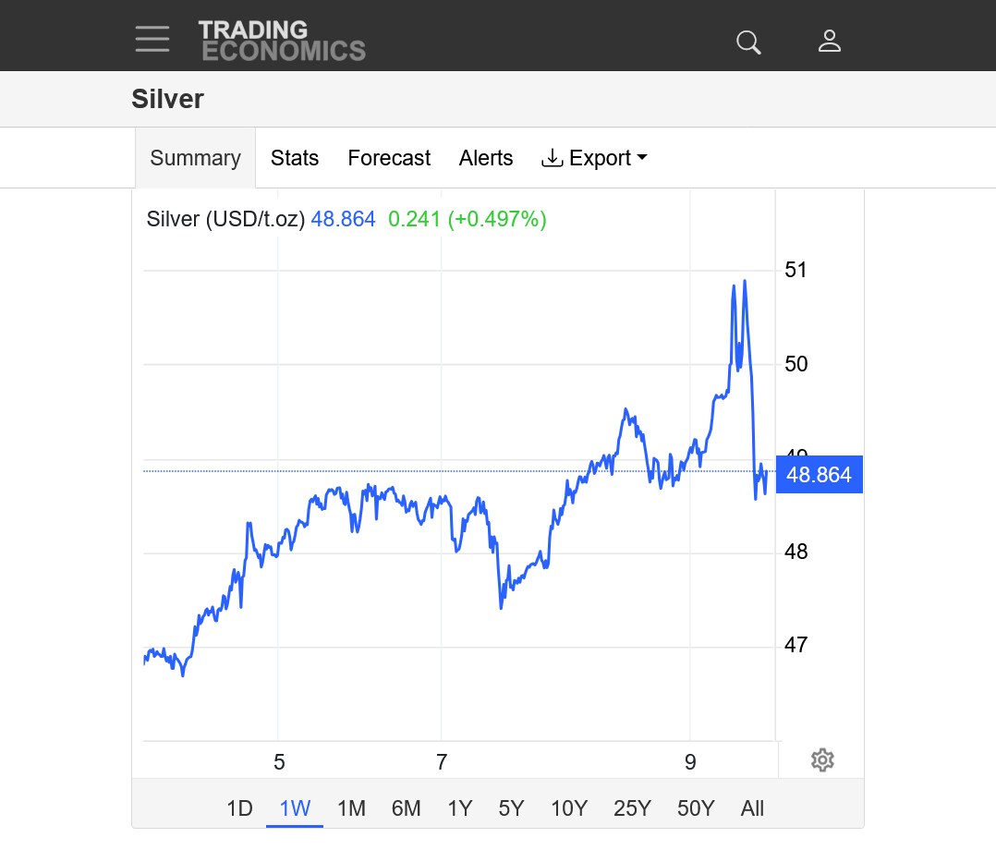Image resolution: width=996 pixels, height=862 pixels.
Task: Click the Silver (USD/t.oz) chart title
Action: click(225, 220)
